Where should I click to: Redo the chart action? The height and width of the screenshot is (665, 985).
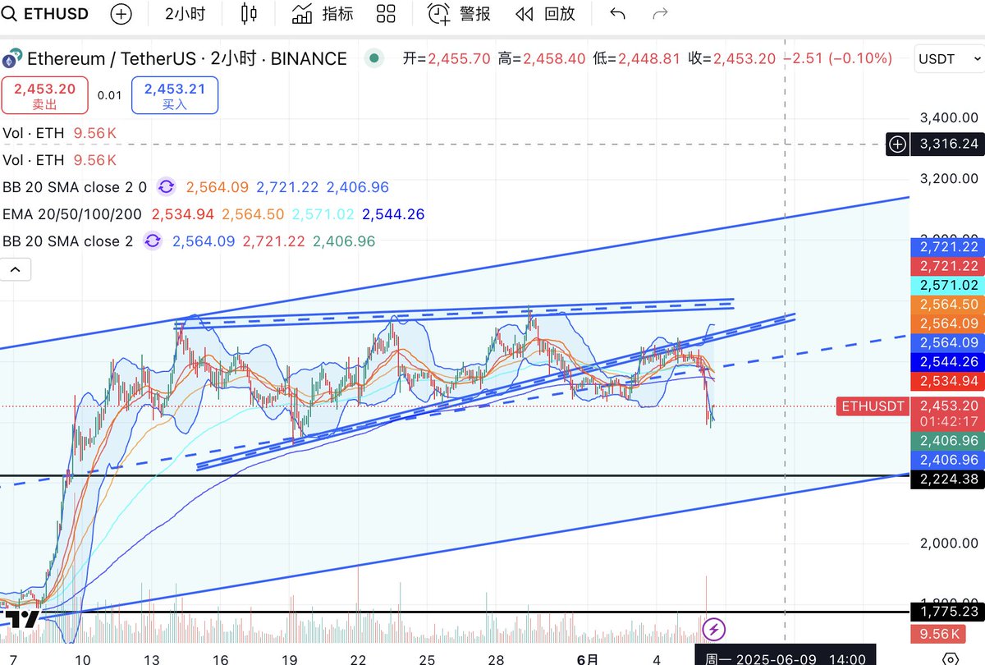pyautogui.click(x=659, y=14)
